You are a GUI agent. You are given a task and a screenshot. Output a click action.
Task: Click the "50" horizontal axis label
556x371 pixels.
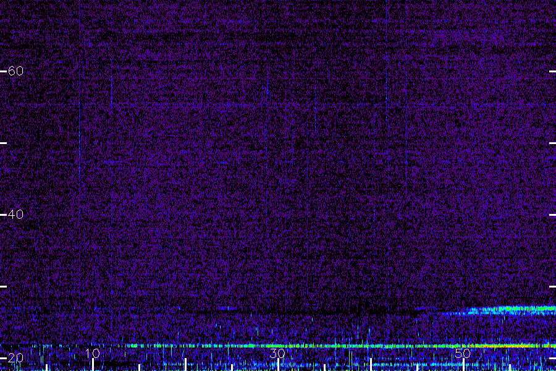pos(463,353)
